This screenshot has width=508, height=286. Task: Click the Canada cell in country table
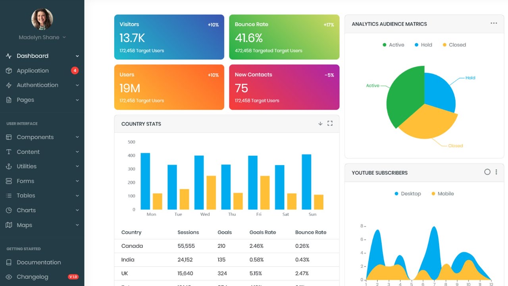[x=132, y=246]
